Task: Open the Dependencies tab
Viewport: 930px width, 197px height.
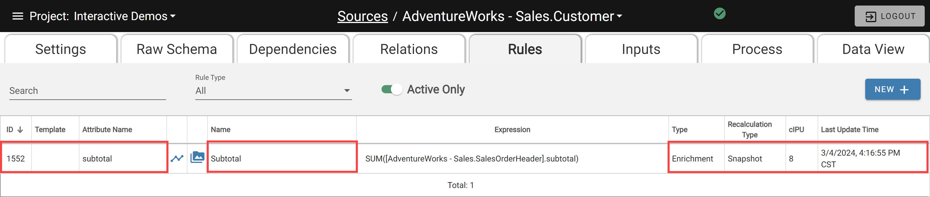Action: pyautogui.click(x=293, y=49)
